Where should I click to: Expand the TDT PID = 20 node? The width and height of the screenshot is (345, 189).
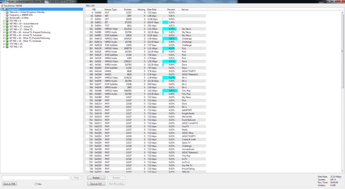coord(4,47)
